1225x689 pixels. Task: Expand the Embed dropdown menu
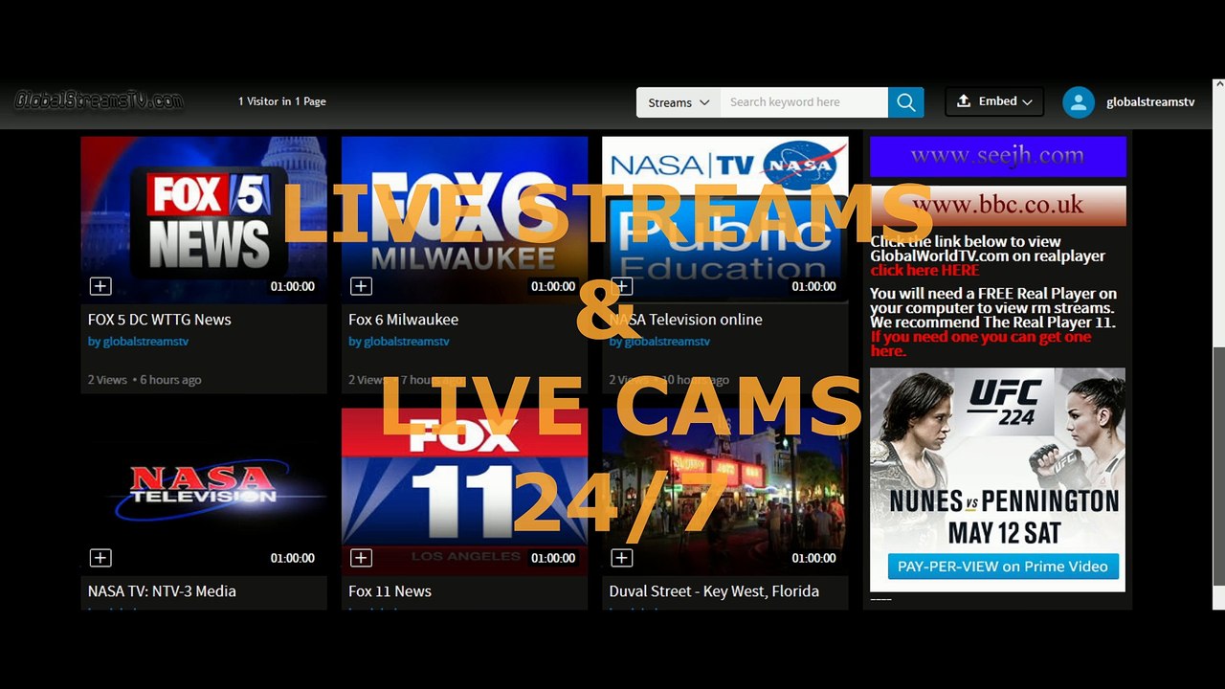(x=993, y=101)
